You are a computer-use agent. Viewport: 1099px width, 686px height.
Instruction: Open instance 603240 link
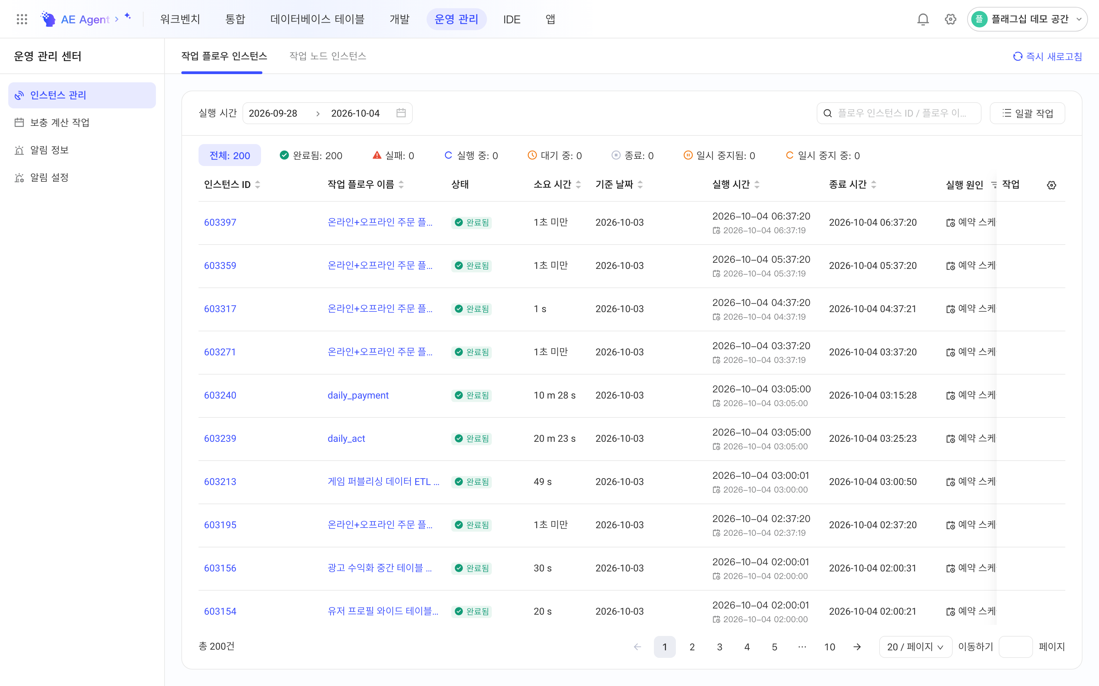pyautogui.click(x=220, y=395)
